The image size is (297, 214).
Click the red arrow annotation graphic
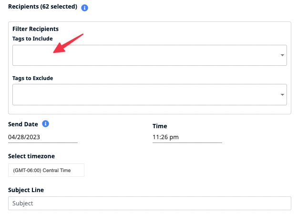coord(68,43)
